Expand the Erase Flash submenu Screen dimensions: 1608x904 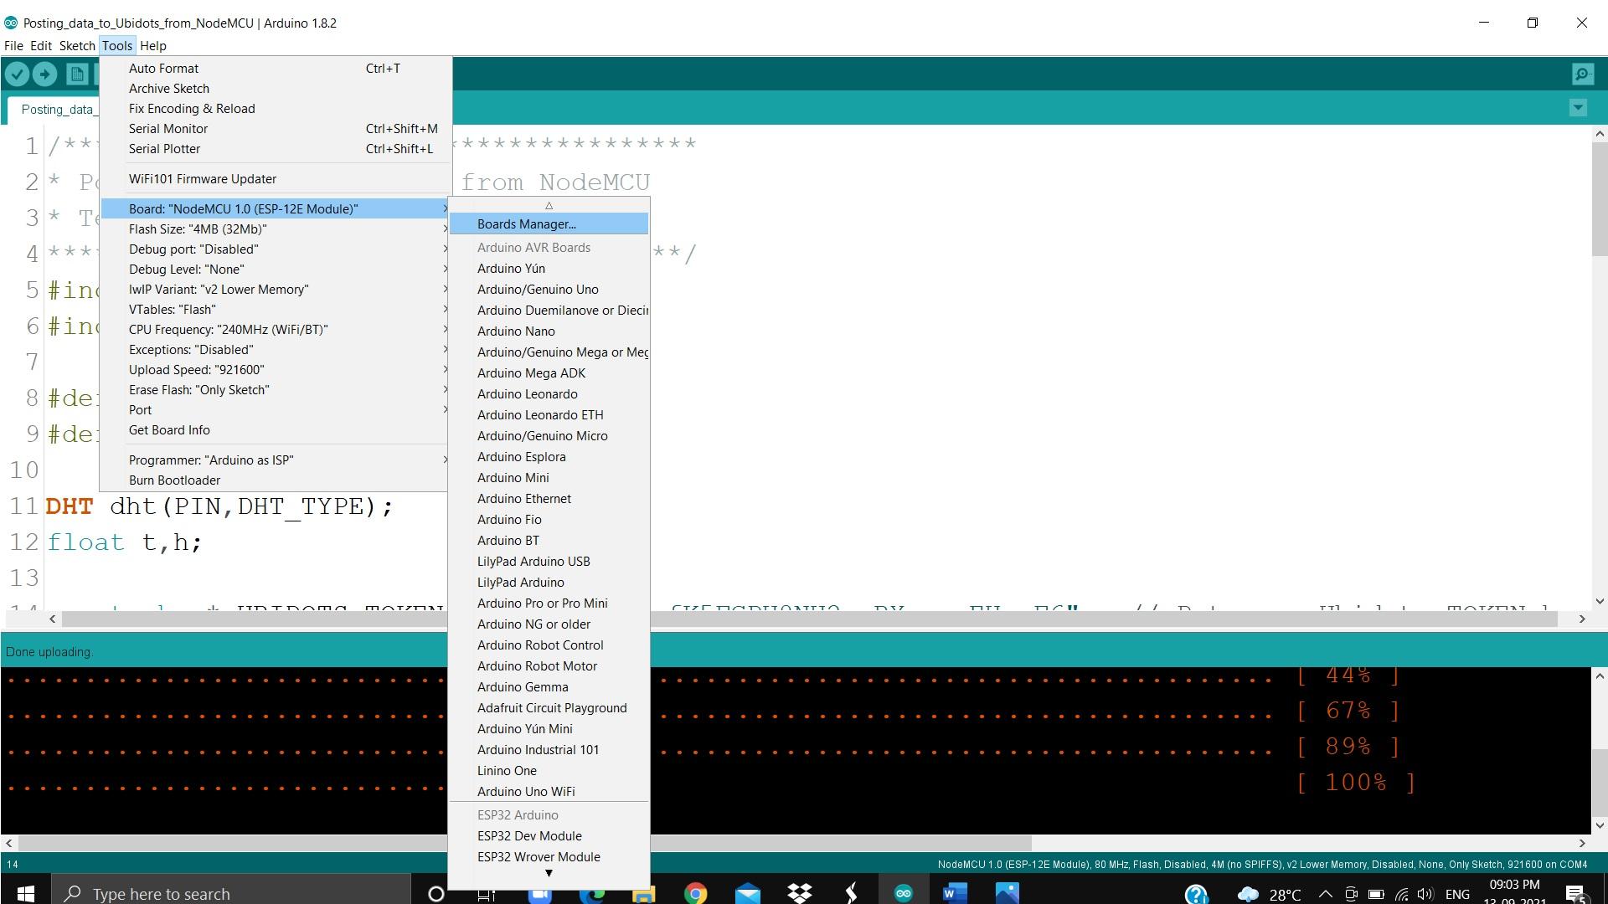276,390
